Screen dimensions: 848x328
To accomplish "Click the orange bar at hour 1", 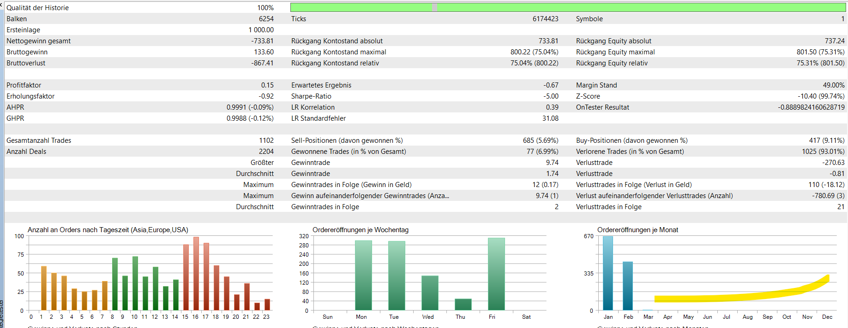I will [44, 288].
